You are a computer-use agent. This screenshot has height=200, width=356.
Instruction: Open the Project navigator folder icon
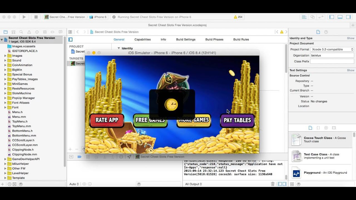[x=5, y=32]
